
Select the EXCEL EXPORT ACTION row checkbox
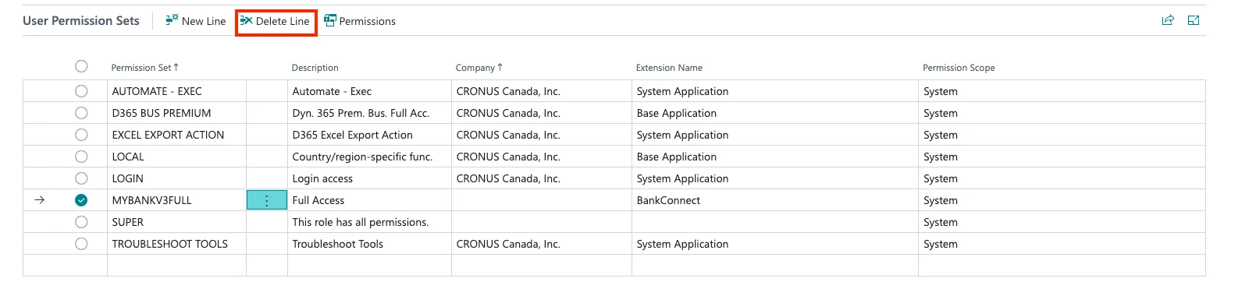pyautogui.click(x=81, y=135)
